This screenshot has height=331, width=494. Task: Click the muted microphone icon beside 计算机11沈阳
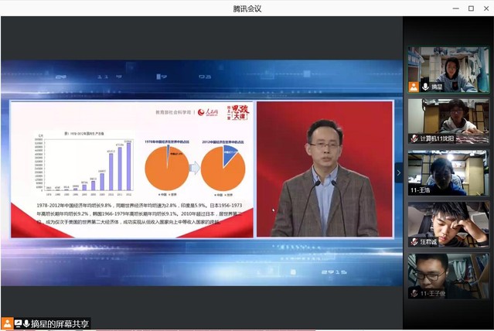(x=414, y=138)
